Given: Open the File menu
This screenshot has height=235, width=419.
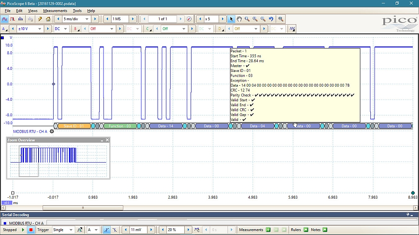Looking at the screenshot, I should coord(8,11).
